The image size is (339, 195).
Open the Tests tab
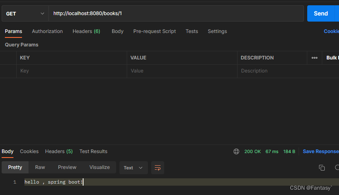coord(192,31)
